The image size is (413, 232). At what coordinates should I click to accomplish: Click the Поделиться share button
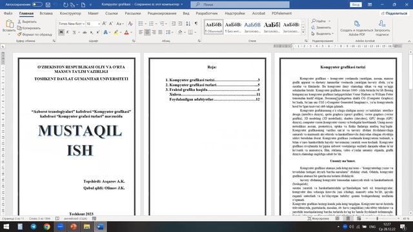(x=394, y=14)
